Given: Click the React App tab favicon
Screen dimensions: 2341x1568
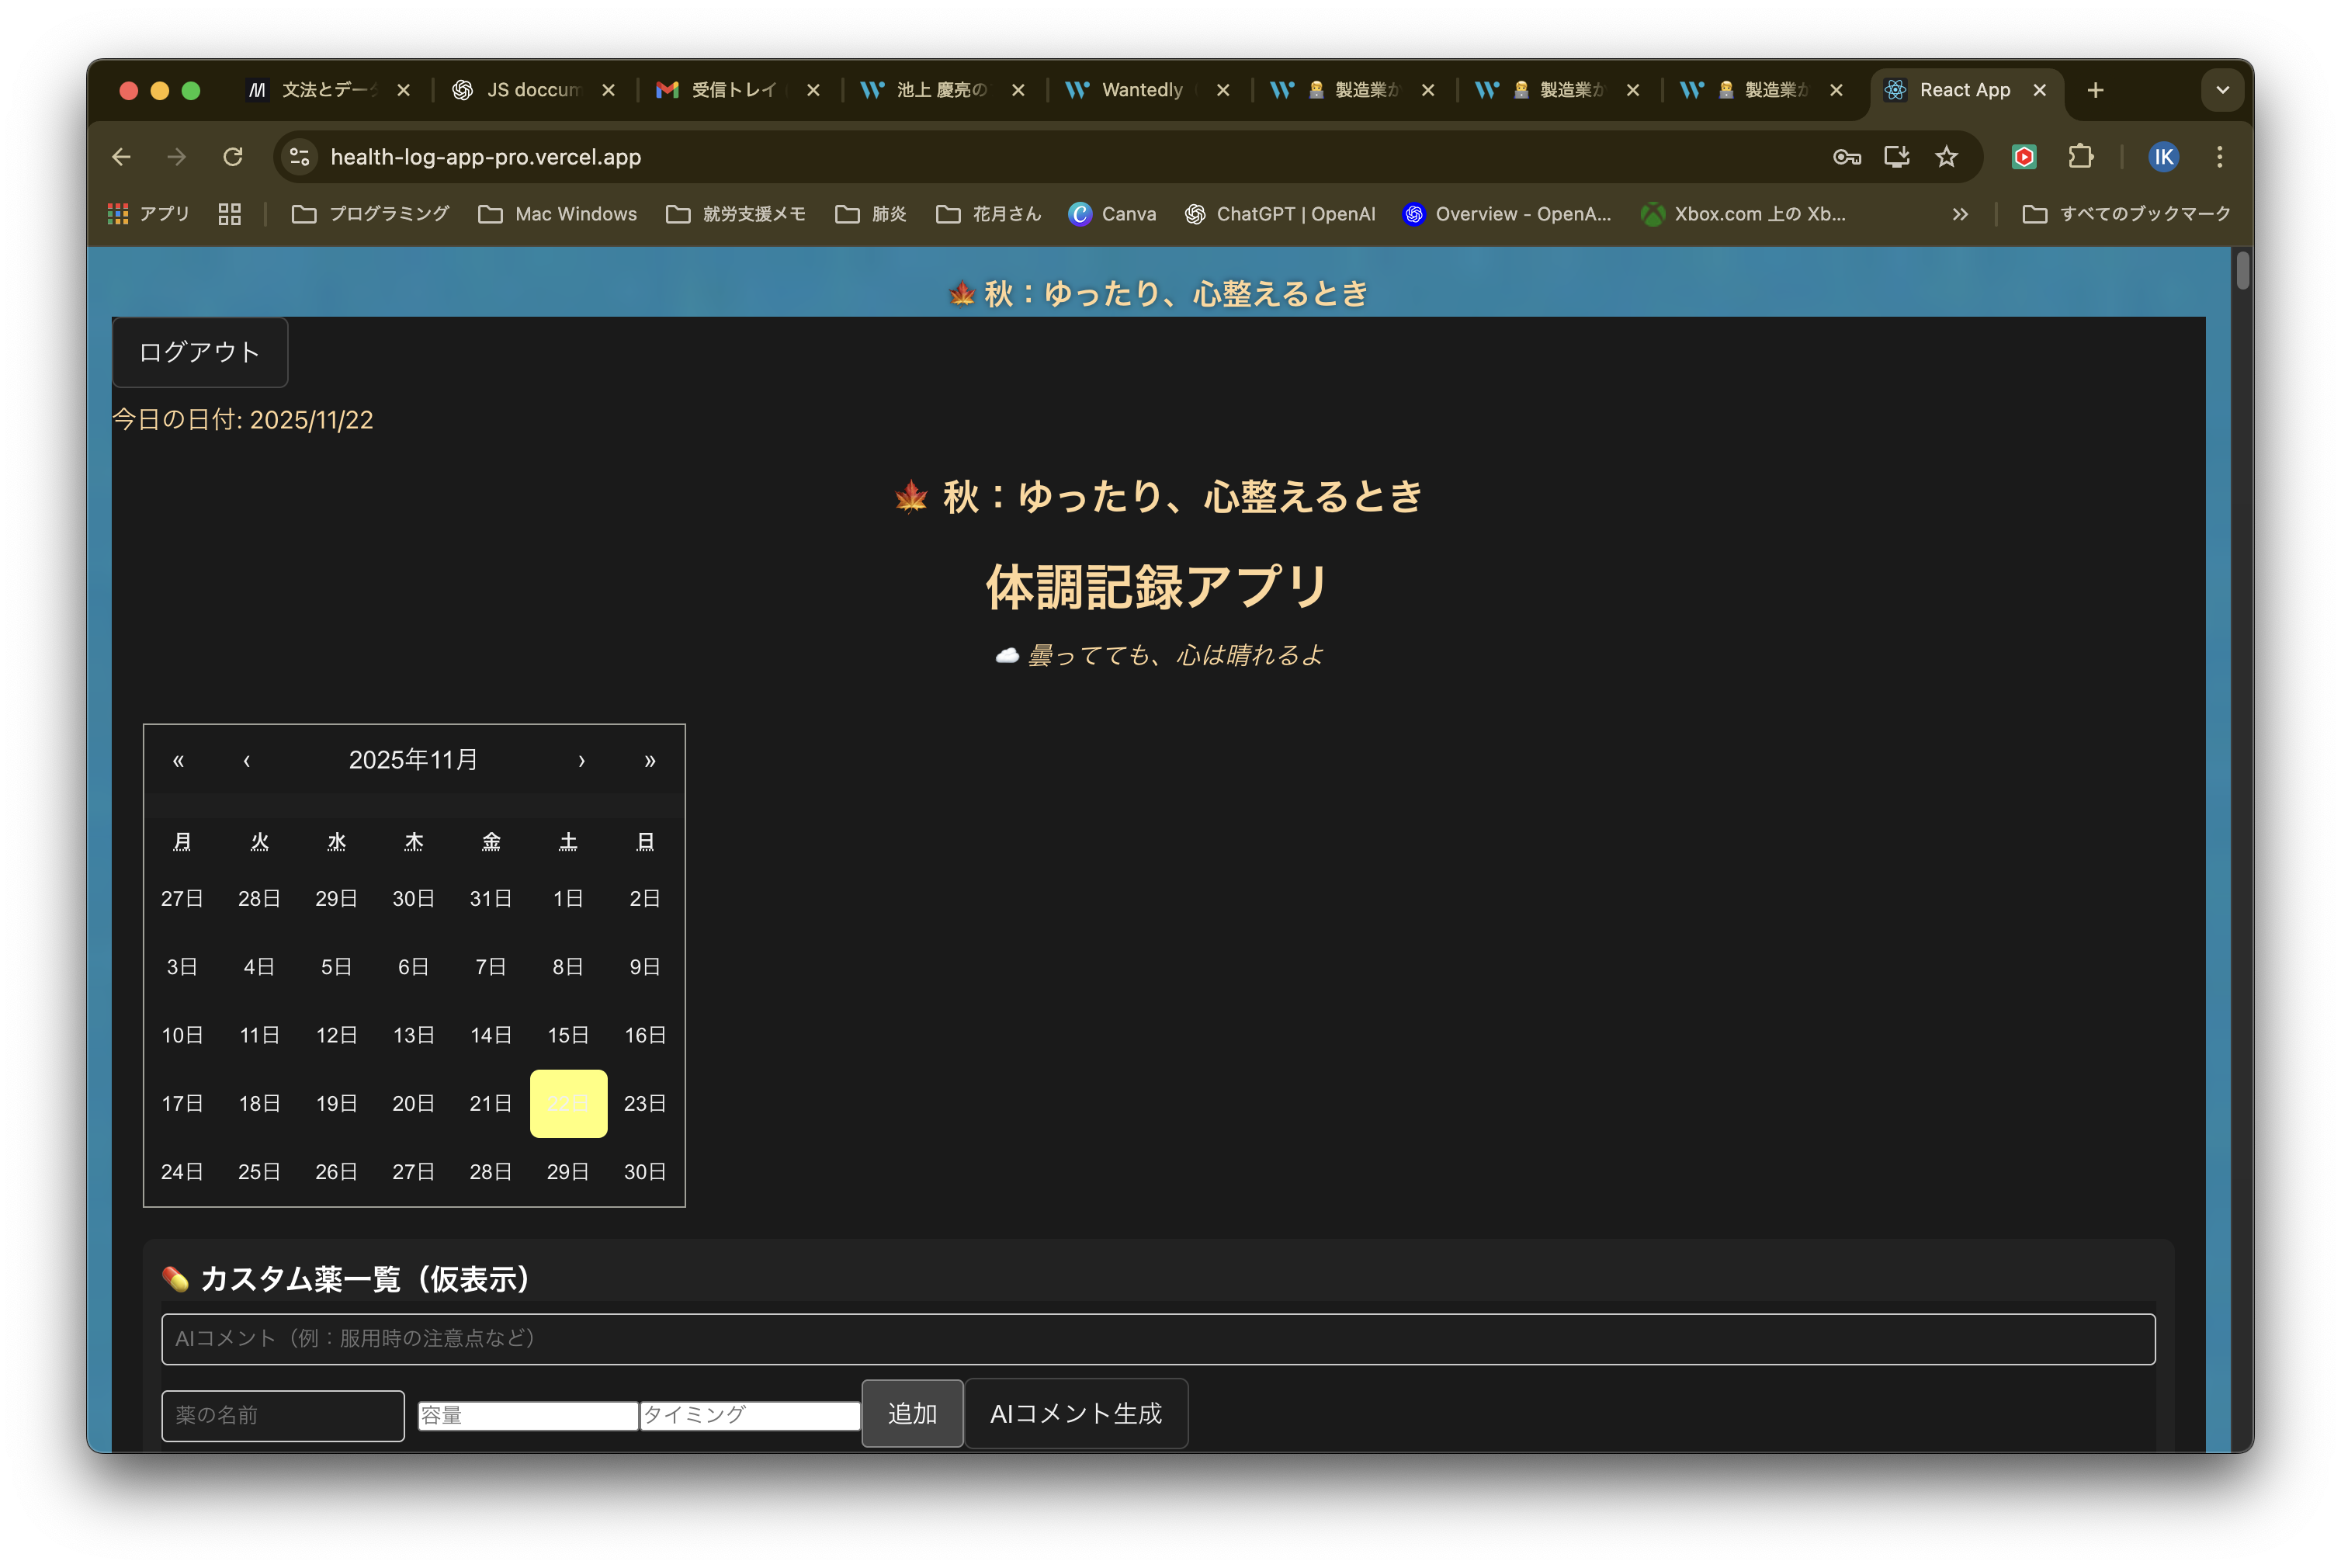Looking at the screenshot, I should click(1895, 89).
